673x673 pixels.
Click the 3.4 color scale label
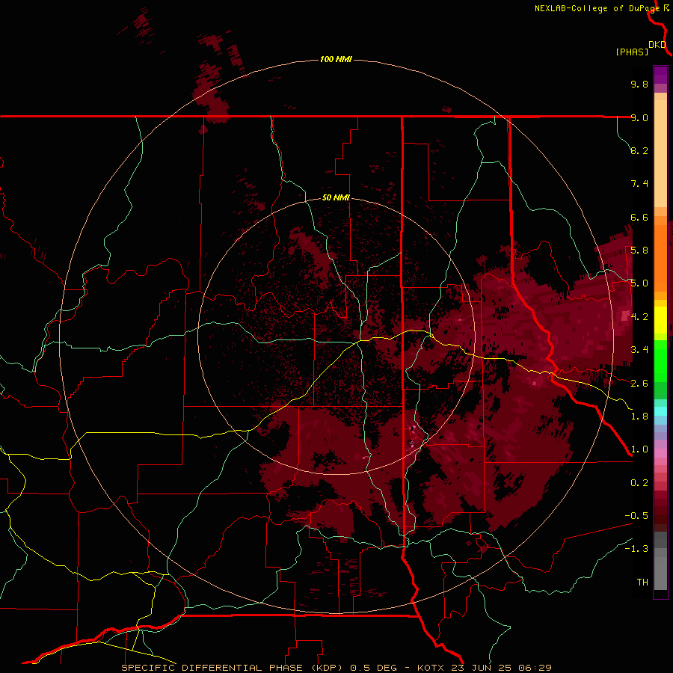[x=639, y=350]
